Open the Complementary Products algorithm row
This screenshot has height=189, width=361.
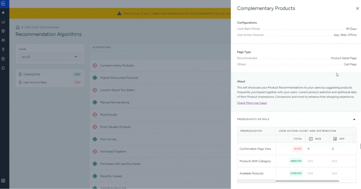coord(160,65)
